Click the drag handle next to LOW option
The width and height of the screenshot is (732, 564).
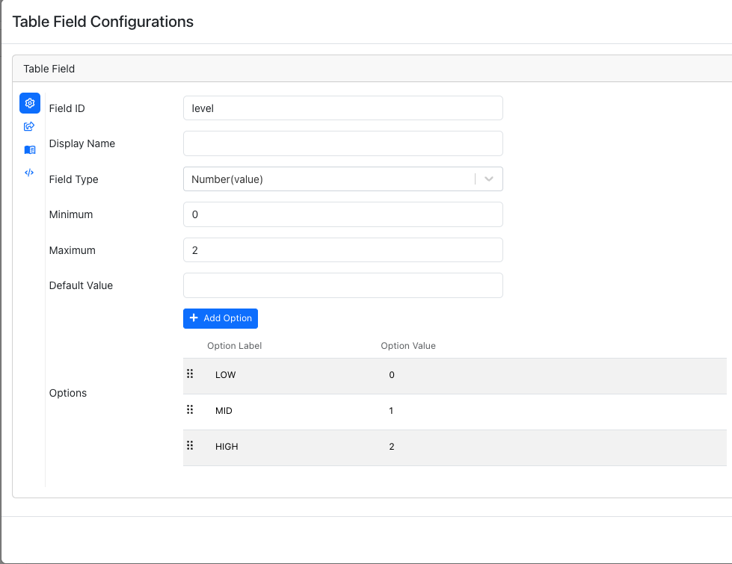point(191,374)
